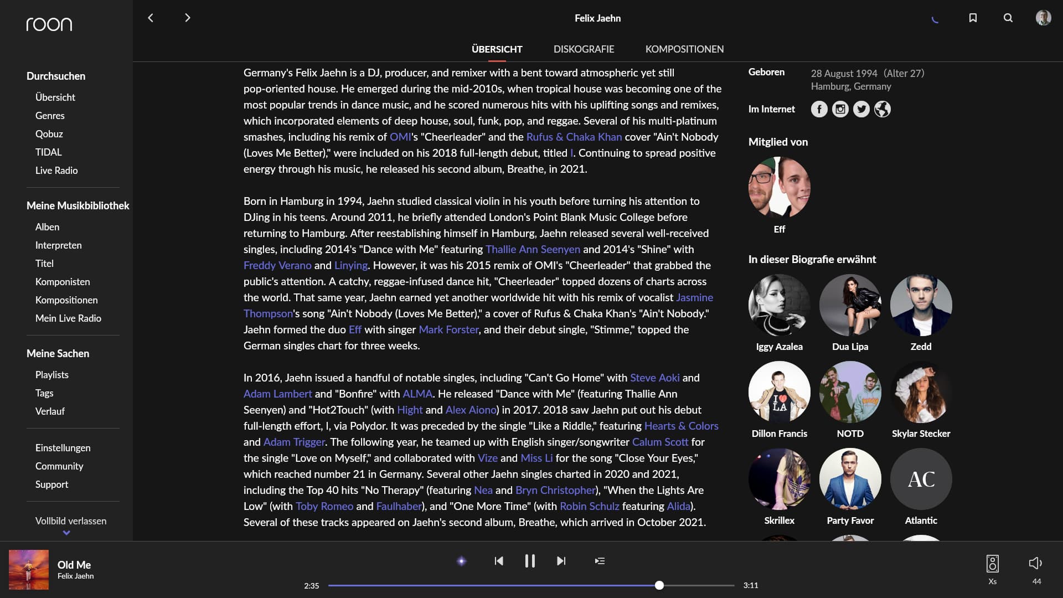Expand sidebar with the down chevron
The width and height of the screenshot is (1063, 598).
(x=66, y=533)
